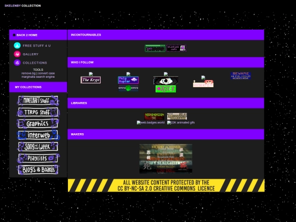Click The Krypt badge
Viewport: 296px width, 222px height.
click(x=90, y=80)
